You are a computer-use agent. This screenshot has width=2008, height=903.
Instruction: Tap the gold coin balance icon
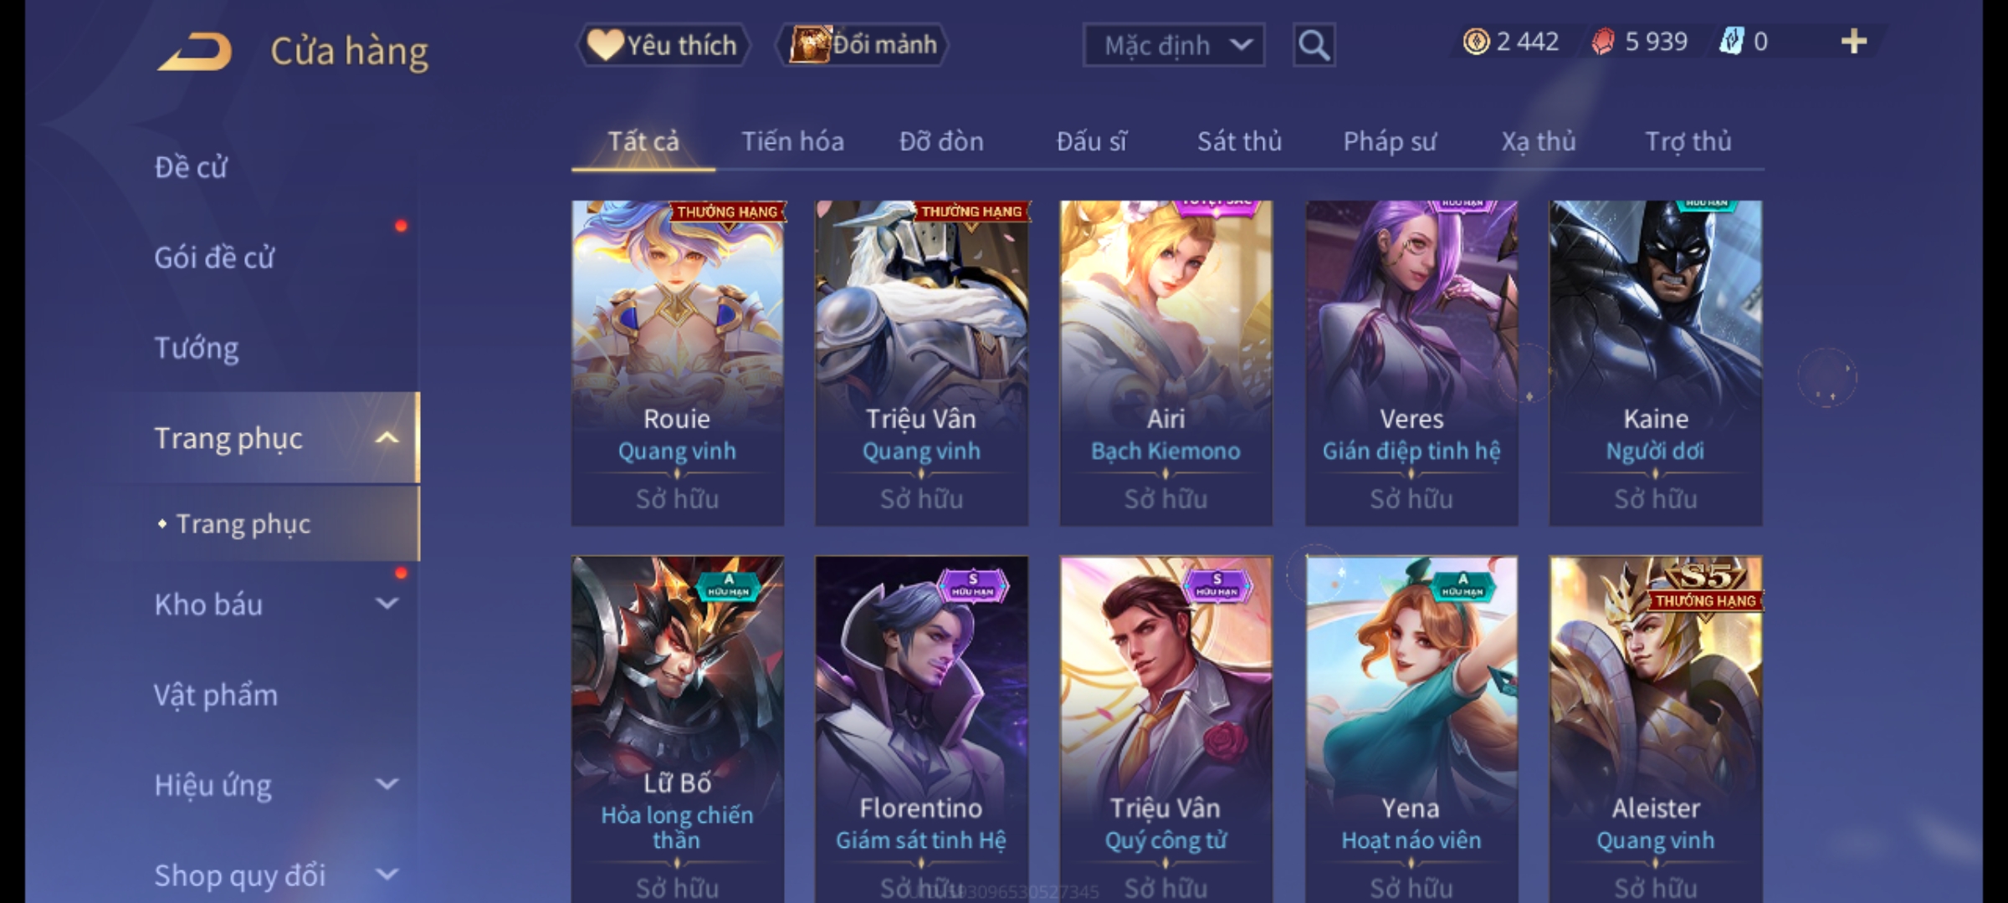(1476, 42)
